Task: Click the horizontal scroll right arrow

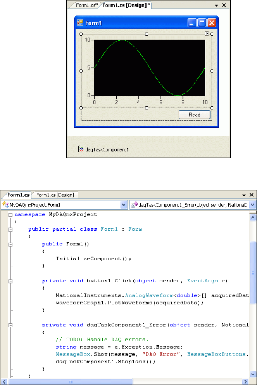Action: (246, 382)
